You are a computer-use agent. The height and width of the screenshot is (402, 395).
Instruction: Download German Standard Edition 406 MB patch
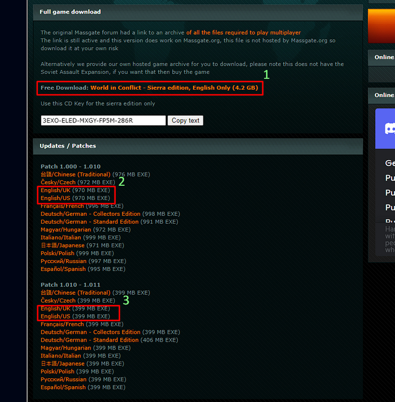coord(90,340)
